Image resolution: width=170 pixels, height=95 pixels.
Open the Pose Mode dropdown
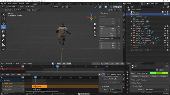[x=12, y=7]
